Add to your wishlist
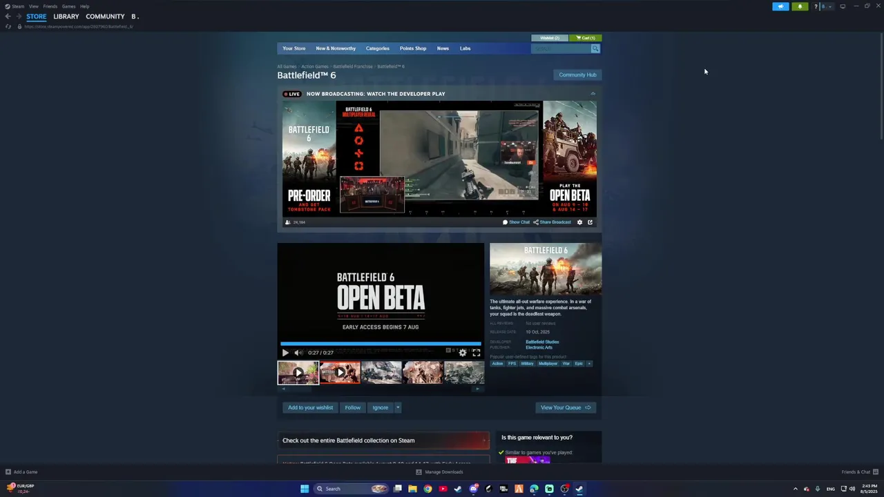Viewport: 884px width, 497px height. [x=310, y=407]
